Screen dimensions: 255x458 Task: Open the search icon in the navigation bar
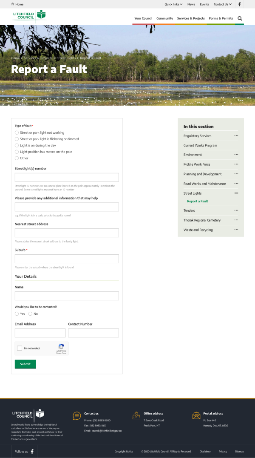pyautogui.click(x=240, y=18)
